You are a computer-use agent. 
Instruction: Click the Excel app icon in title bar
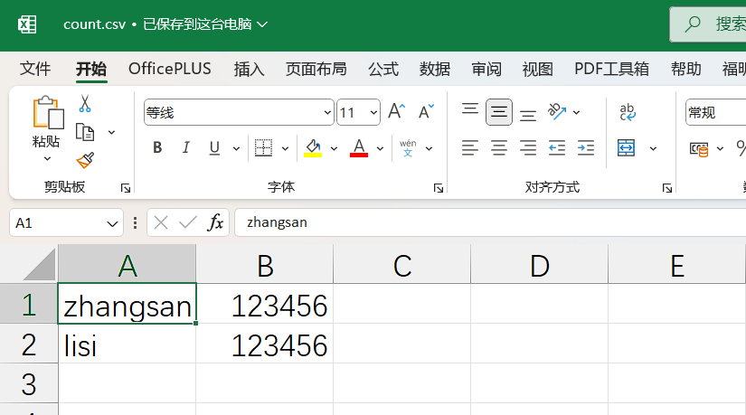pyautogui.click(x=27, y=24)
